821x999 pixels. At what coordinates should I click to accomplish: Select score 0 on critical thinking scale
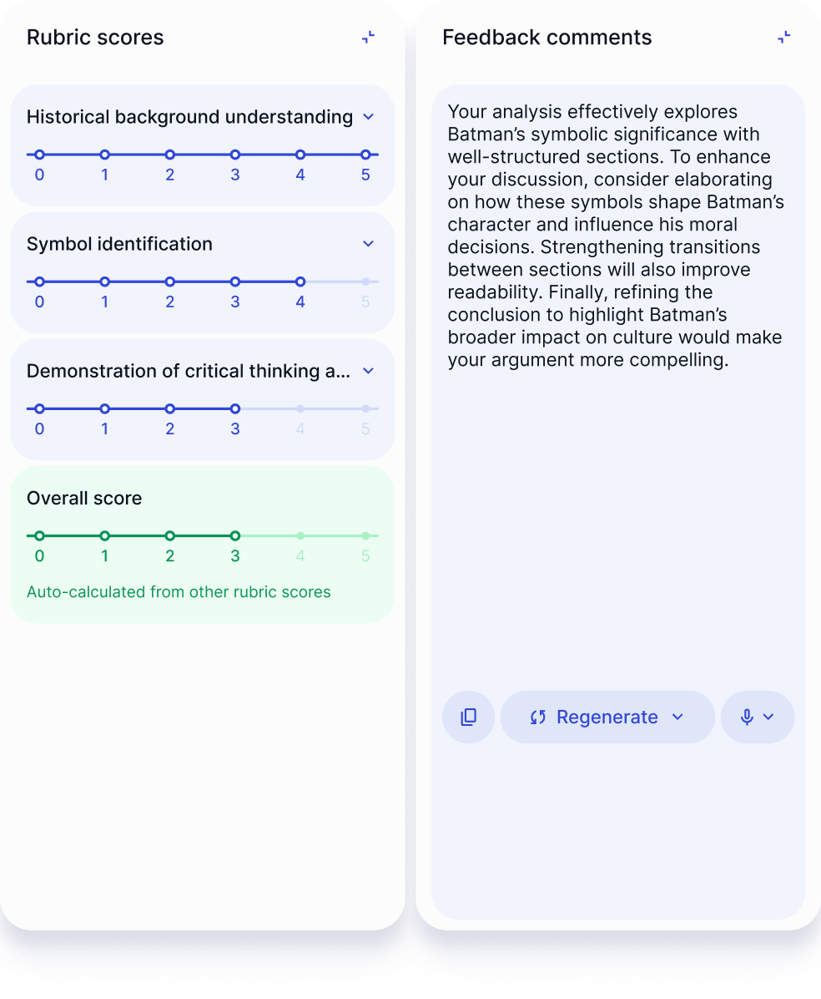(39, 408)
